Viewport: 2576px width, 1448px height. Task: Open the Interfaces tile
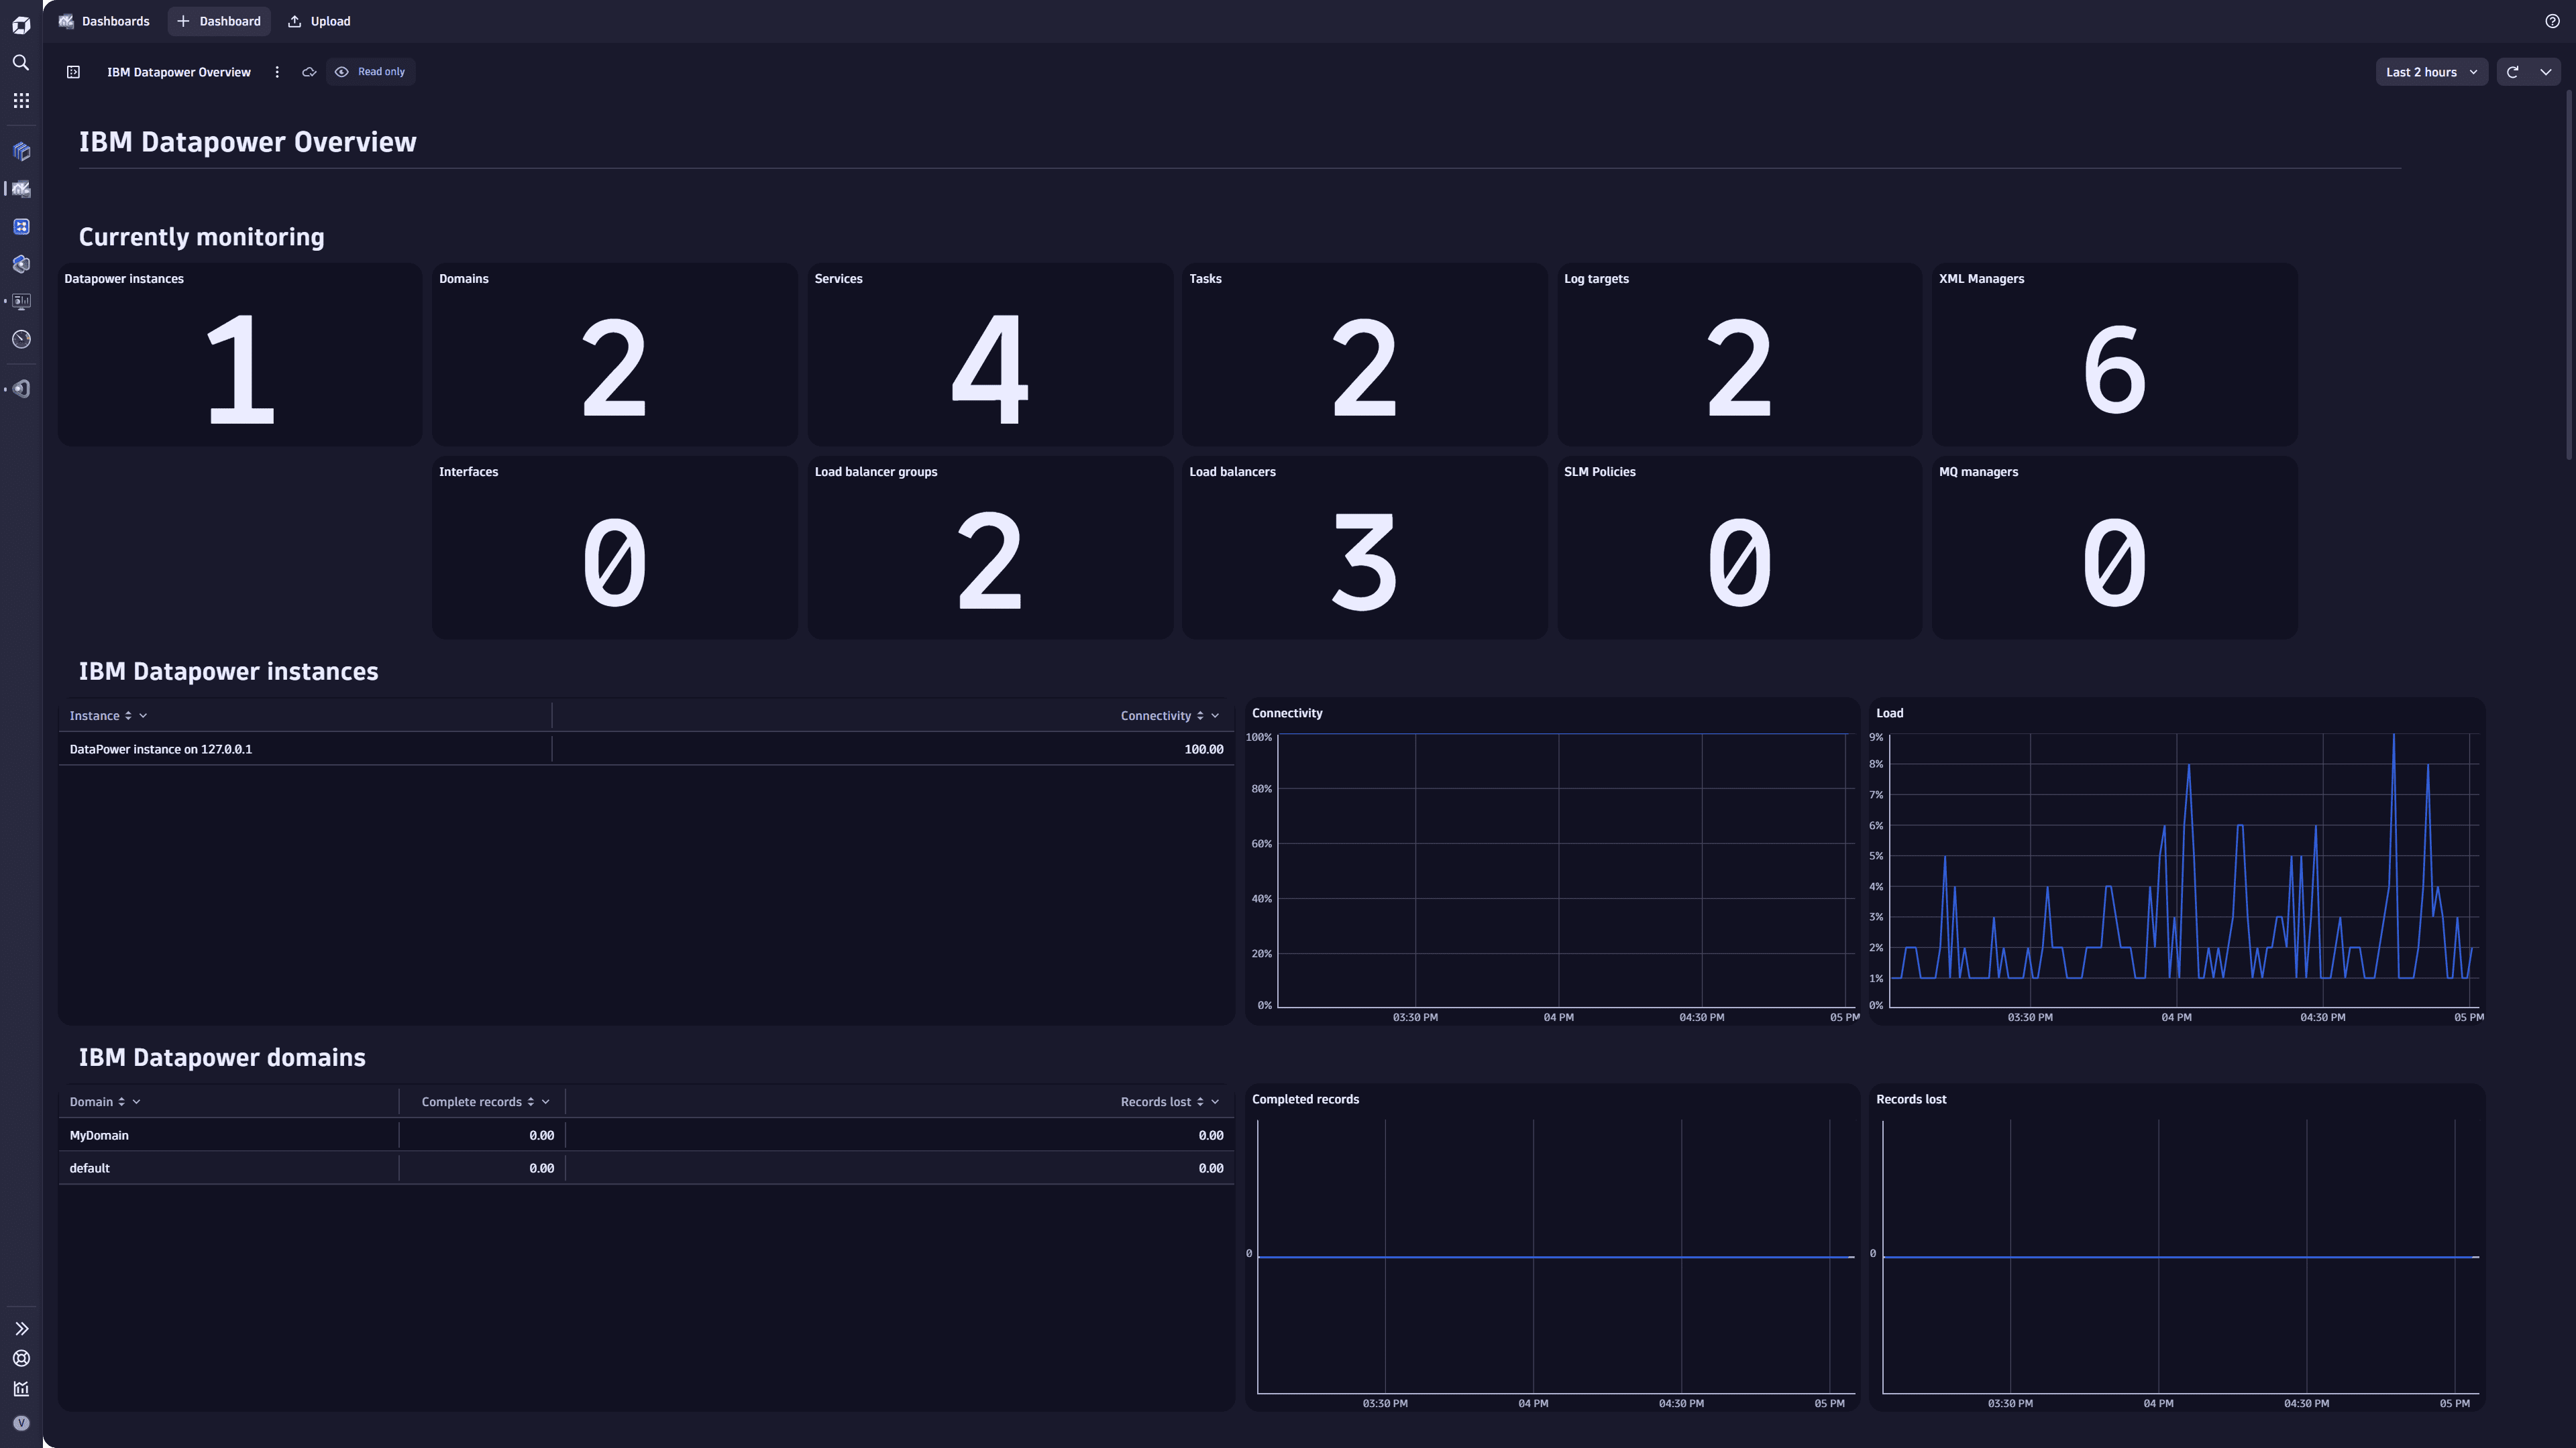click(x=615, y=548)
